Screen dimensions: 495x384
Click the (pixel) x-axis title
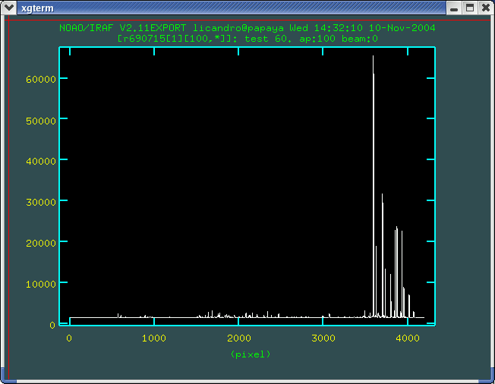(250, 354)
